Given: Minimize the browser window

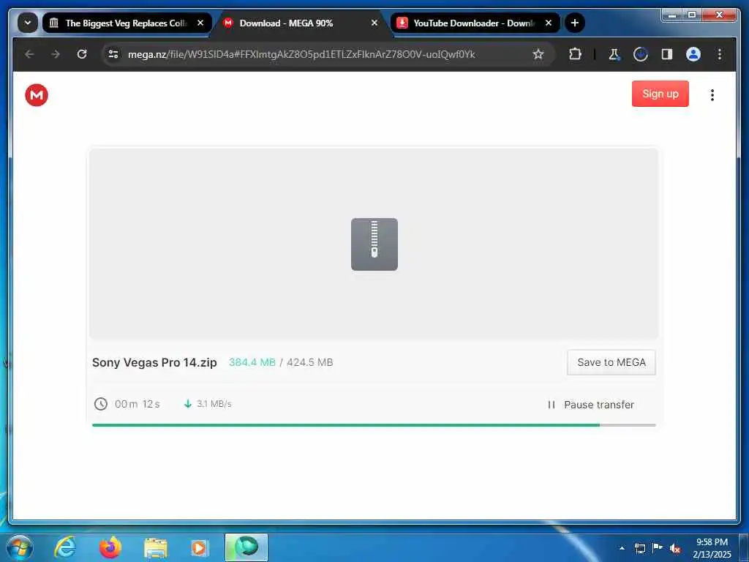Looking at the screenshot, I should [672, 15].
